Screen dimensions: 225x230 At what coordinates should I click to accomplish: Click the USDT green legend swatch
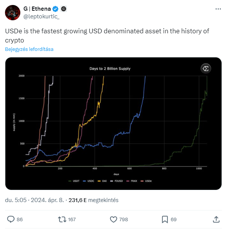(x=70, y=181)
